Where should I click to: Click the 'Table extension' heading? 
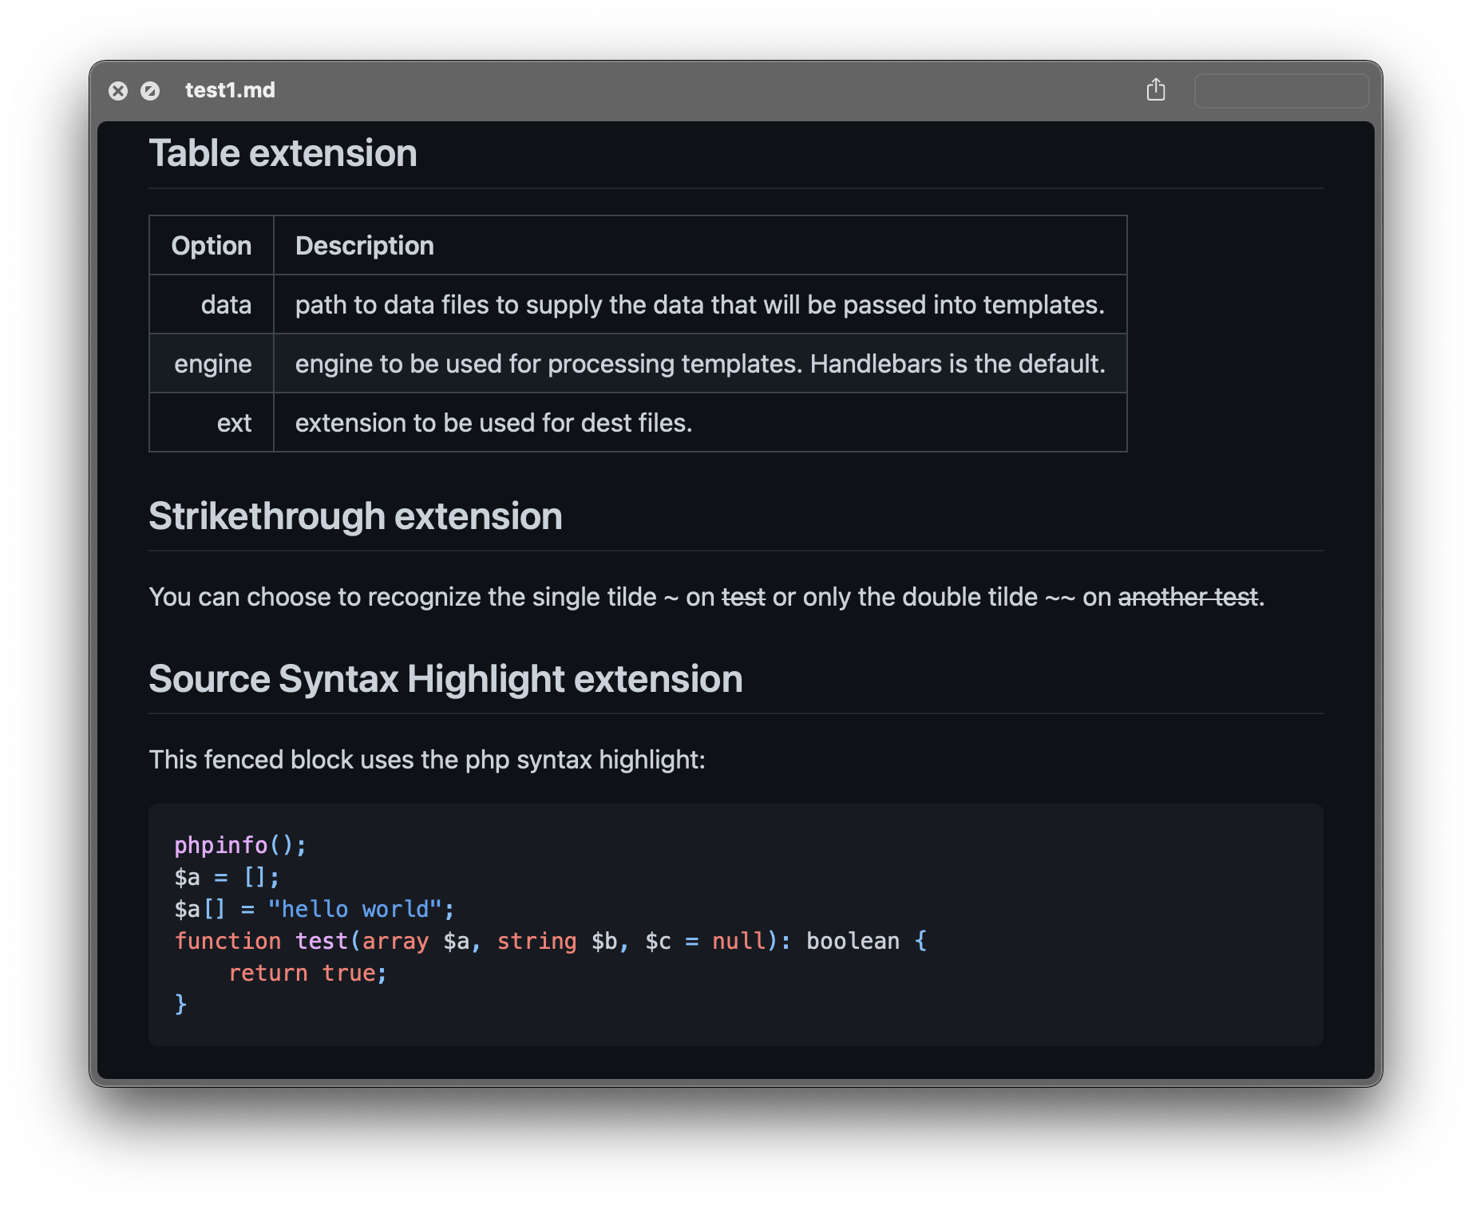pos(283,153)
